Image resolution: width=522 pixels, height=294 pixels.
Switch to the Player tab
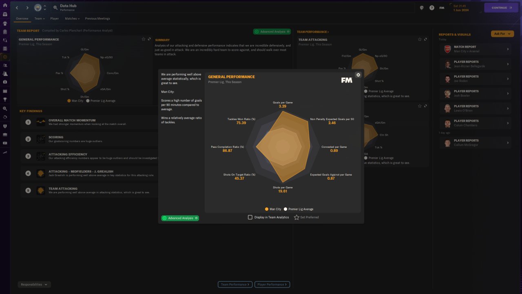(55, 18)
